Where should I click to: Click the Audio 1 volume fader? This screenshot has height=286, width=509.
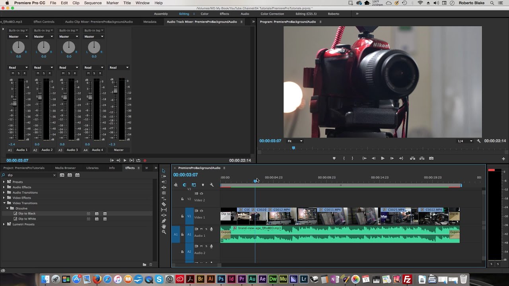[x=15, y=103]
